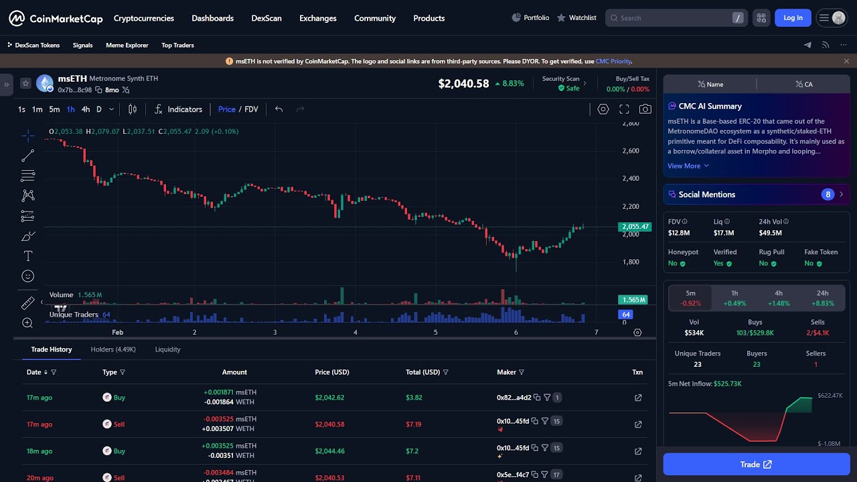Image resolution: width=857 pixels, height=482 pixels.
Task: Click the Log In button
Action: pyautogui.click(x=793, y=18)
